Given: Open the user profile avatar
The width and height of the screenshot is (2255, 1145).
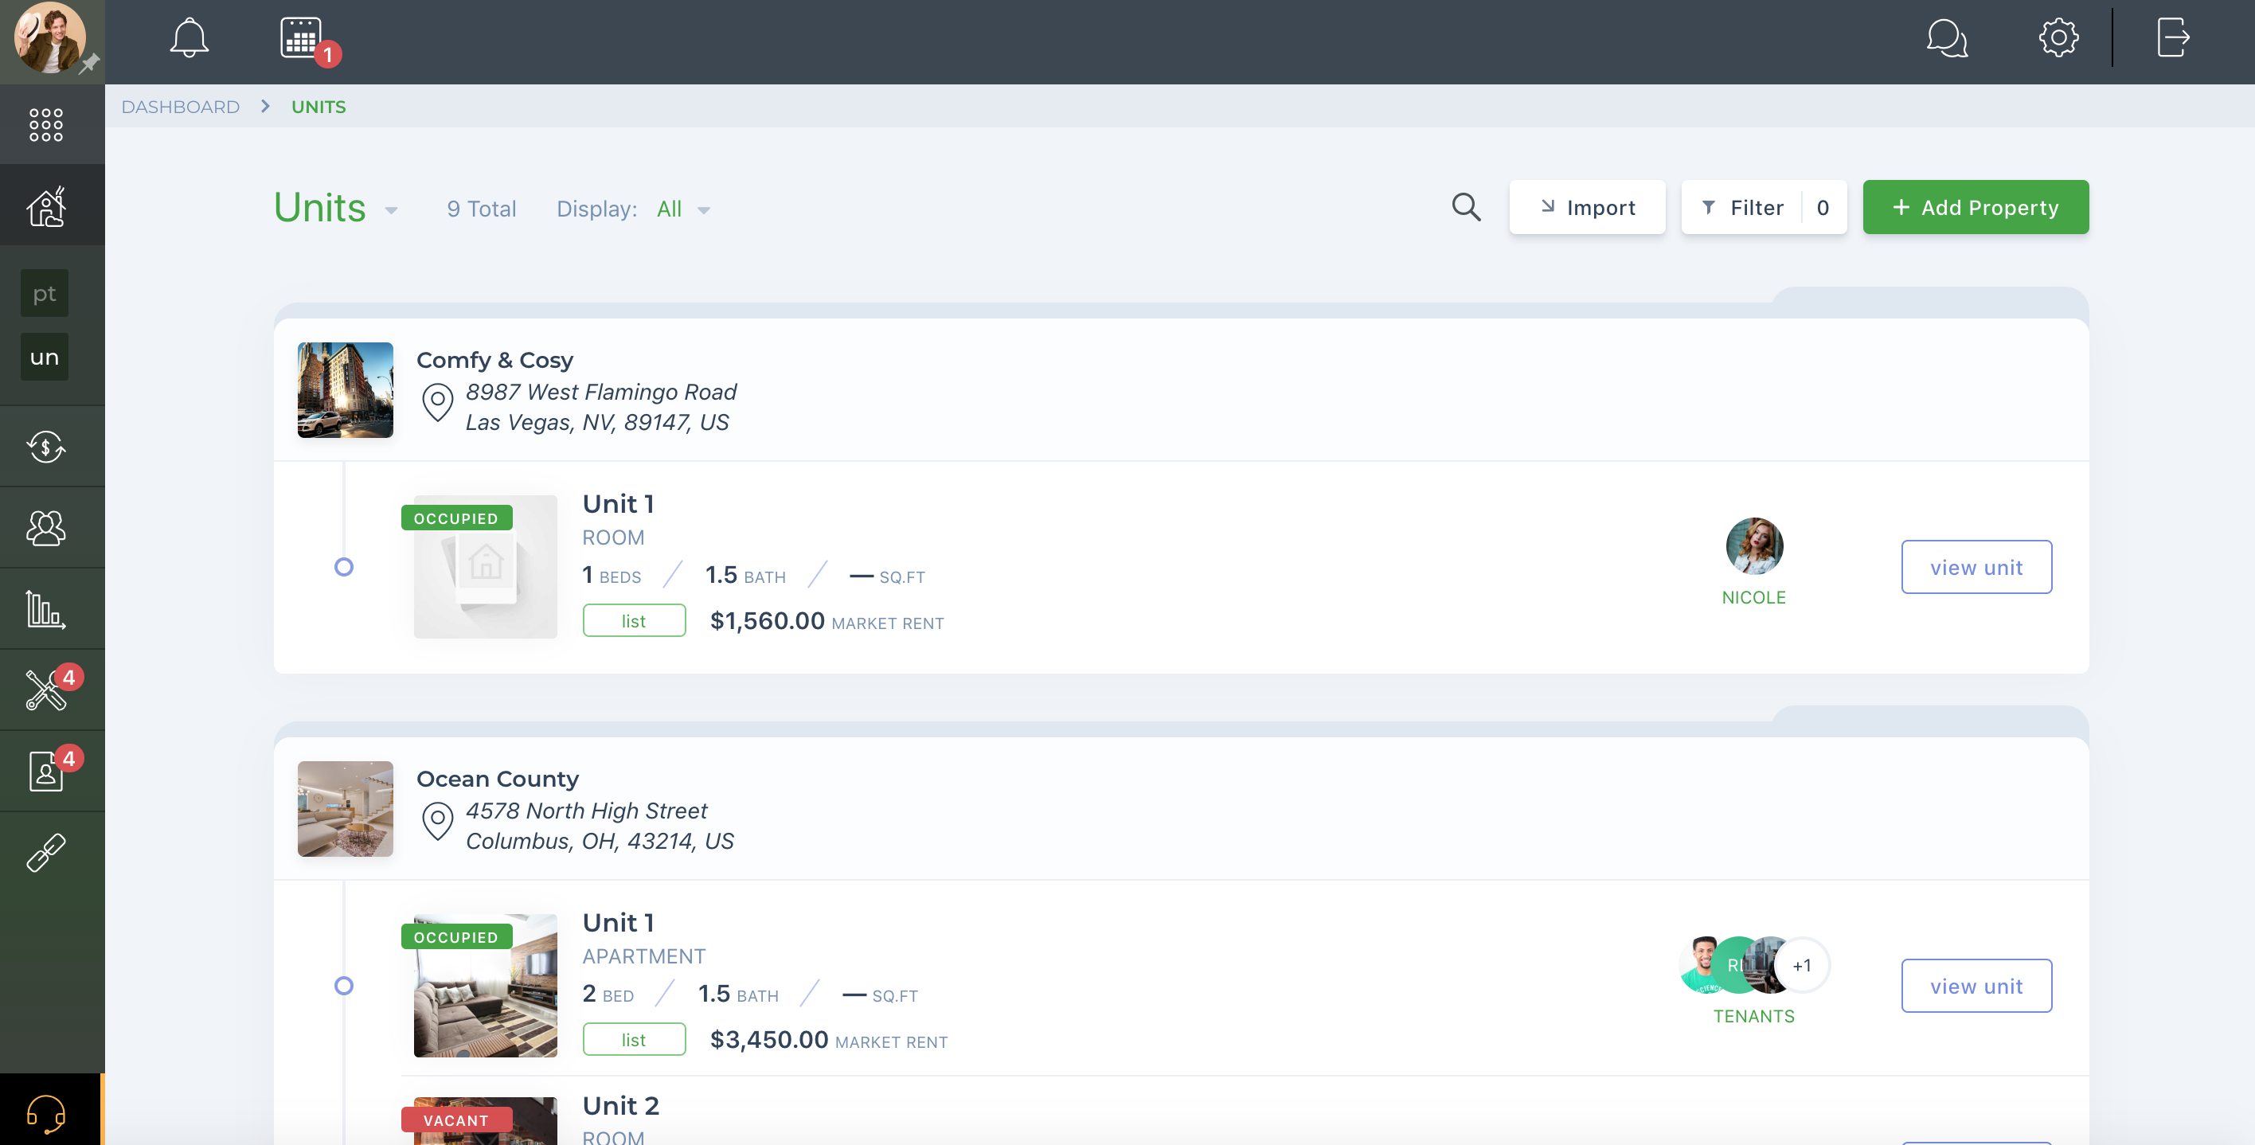Looking at the screenshot, I should point(50,38).
